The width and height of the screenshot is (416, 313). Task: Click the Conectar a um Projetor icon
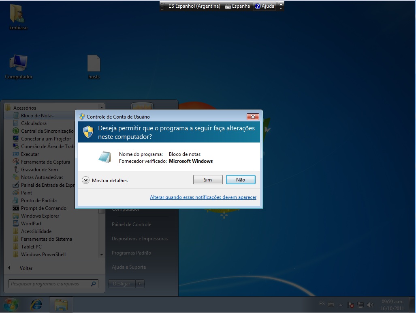click(x=16, y=138)
